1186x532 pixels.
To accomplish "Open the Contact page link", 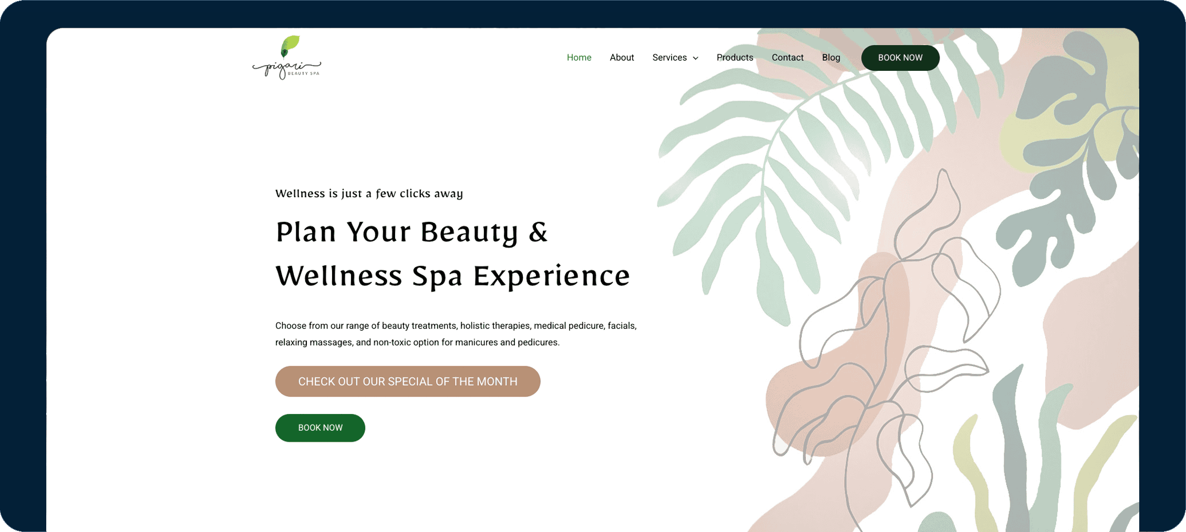I will coord(787,58).
